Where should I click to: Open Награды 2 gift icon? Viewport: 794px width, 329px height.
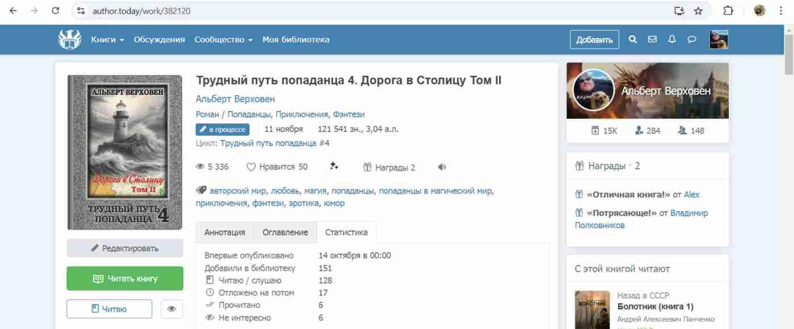(x=389, y=167)
